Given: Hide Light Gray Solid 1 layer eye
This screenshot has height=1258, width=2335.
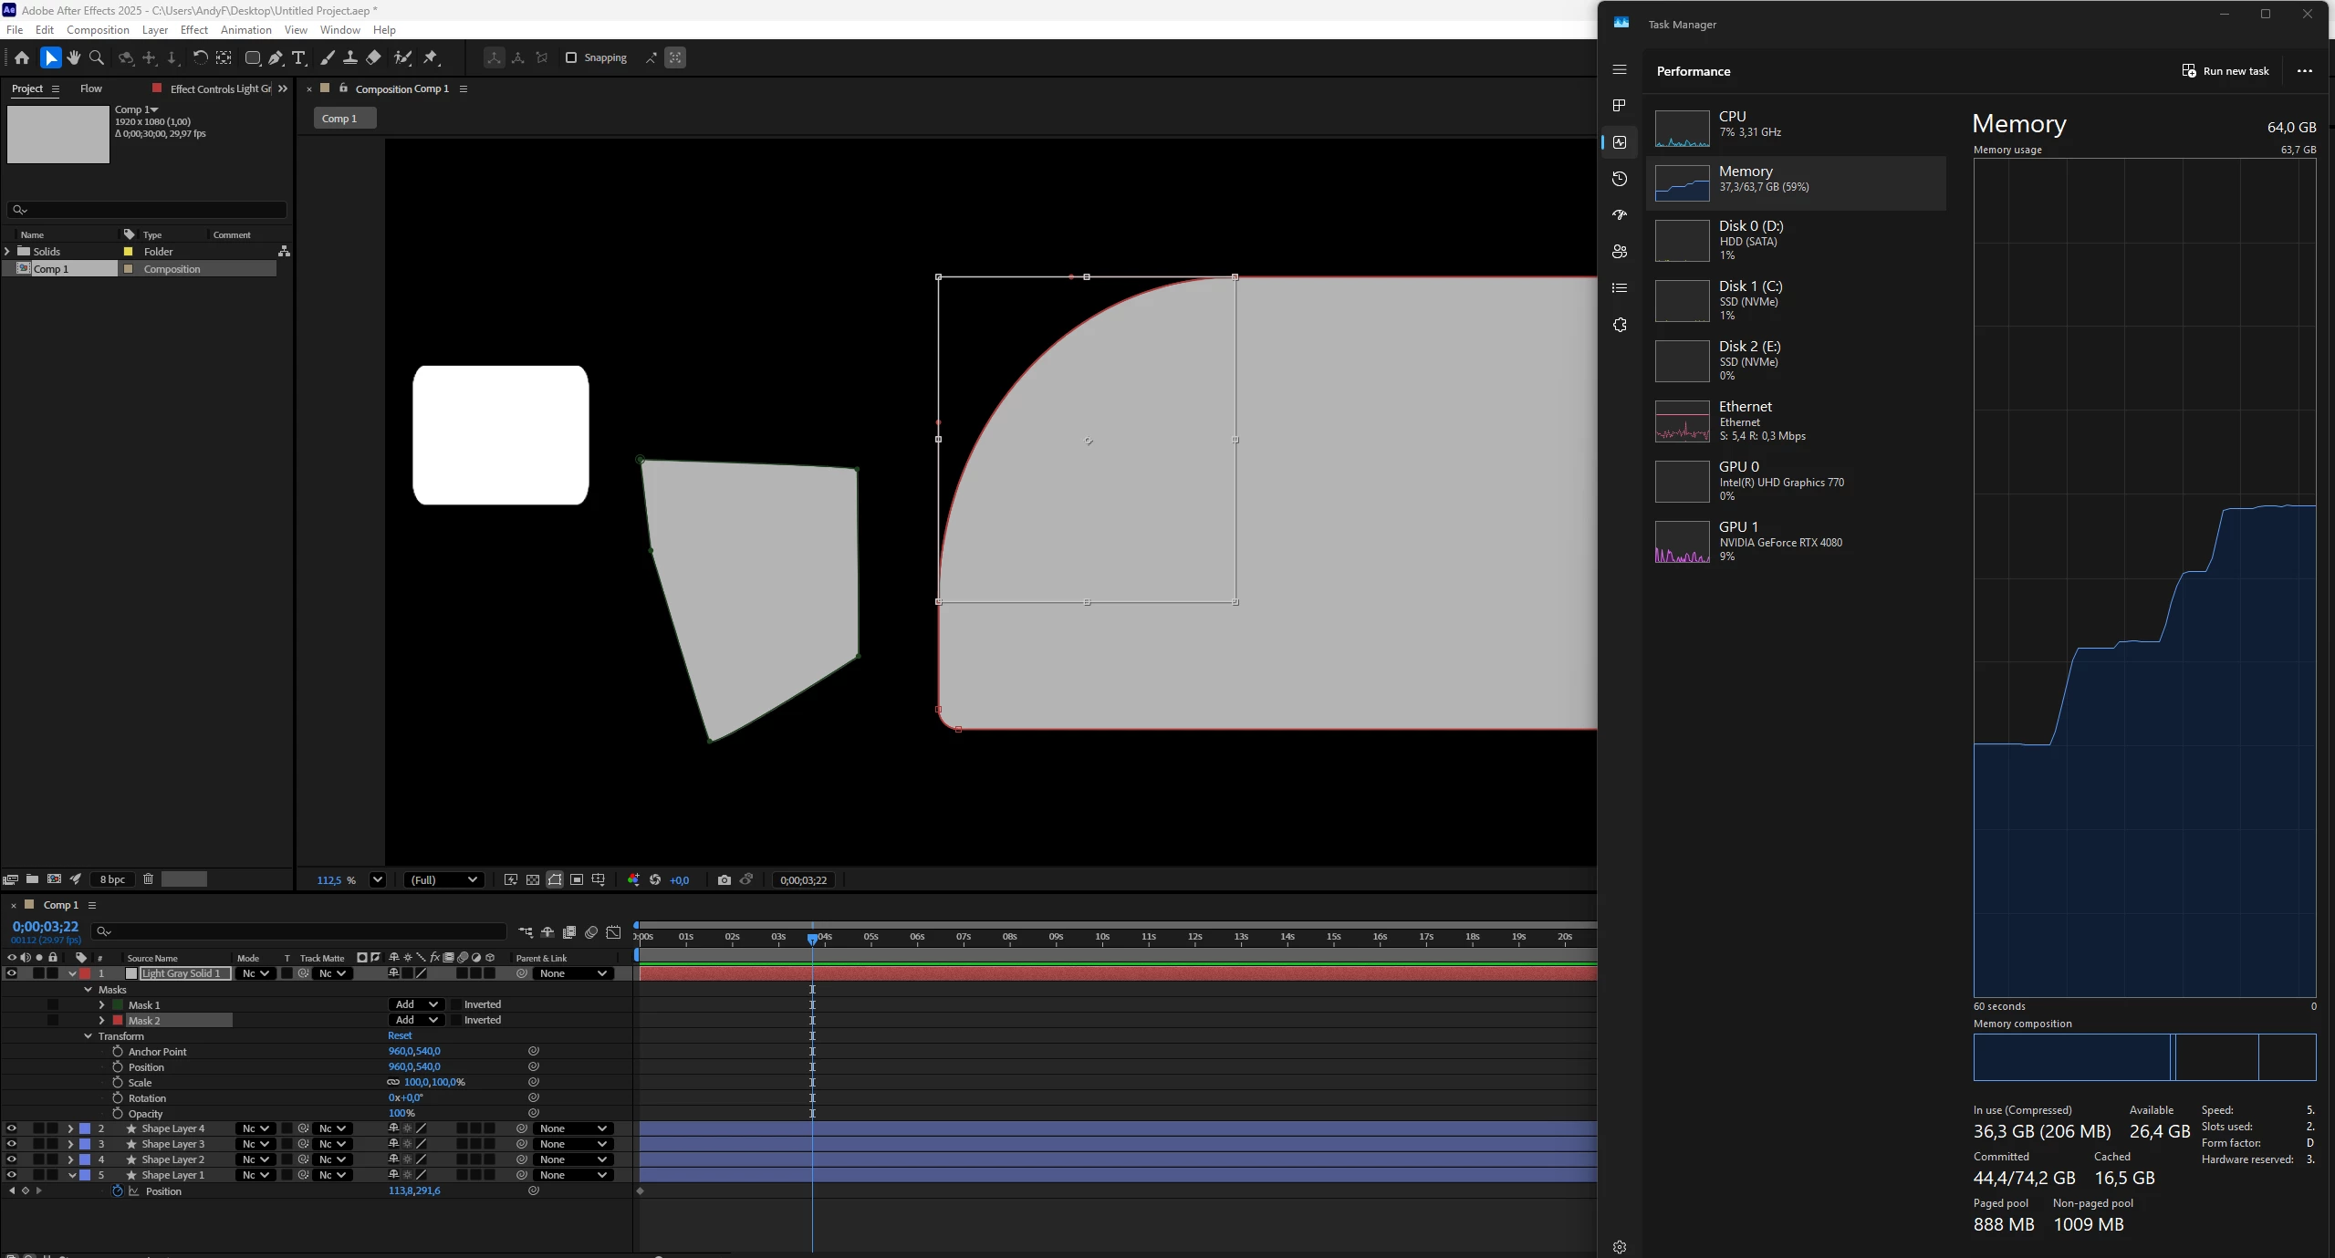Looking at the screenshot, I should tap(12, 973).
